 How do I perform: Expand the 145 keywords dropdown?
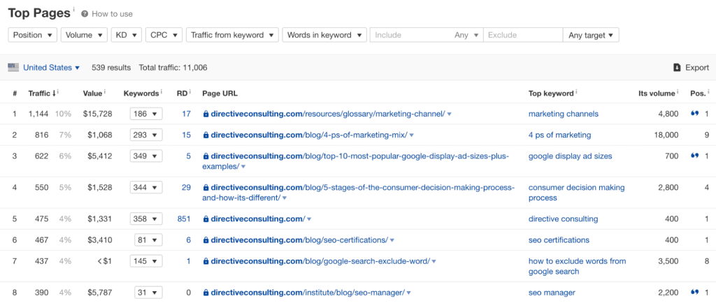click(x=146, y=261)
